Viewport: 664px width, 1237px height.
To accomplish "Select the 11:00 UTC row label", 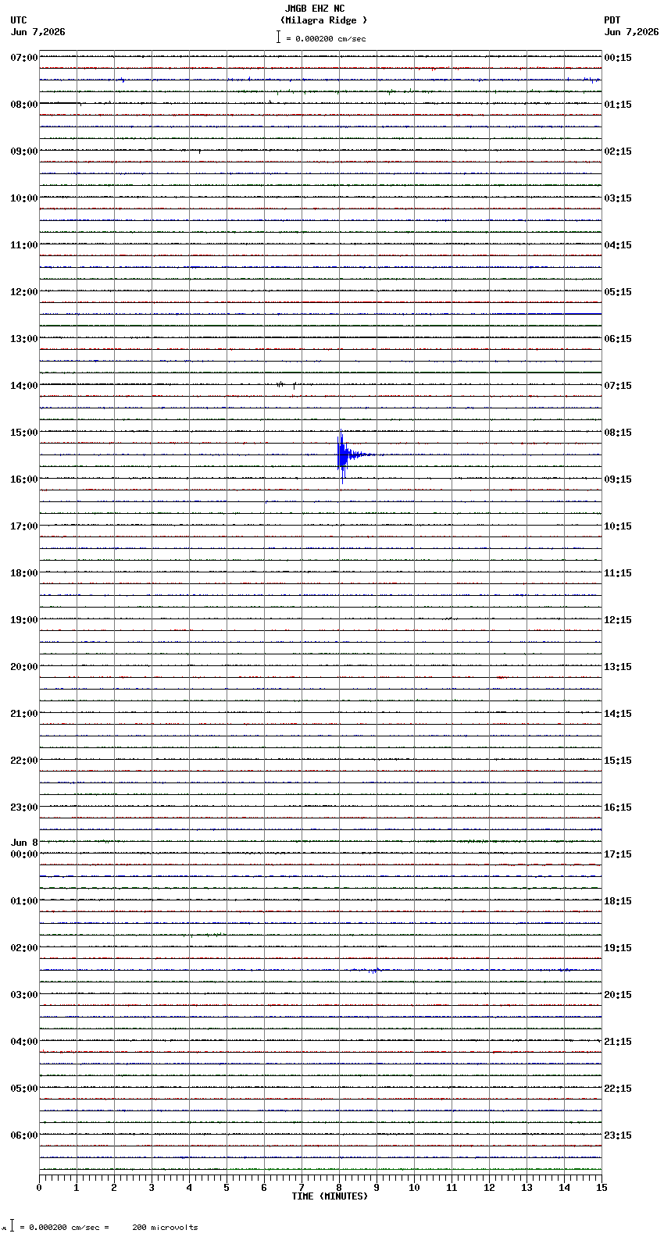I will tap(24, 245).
